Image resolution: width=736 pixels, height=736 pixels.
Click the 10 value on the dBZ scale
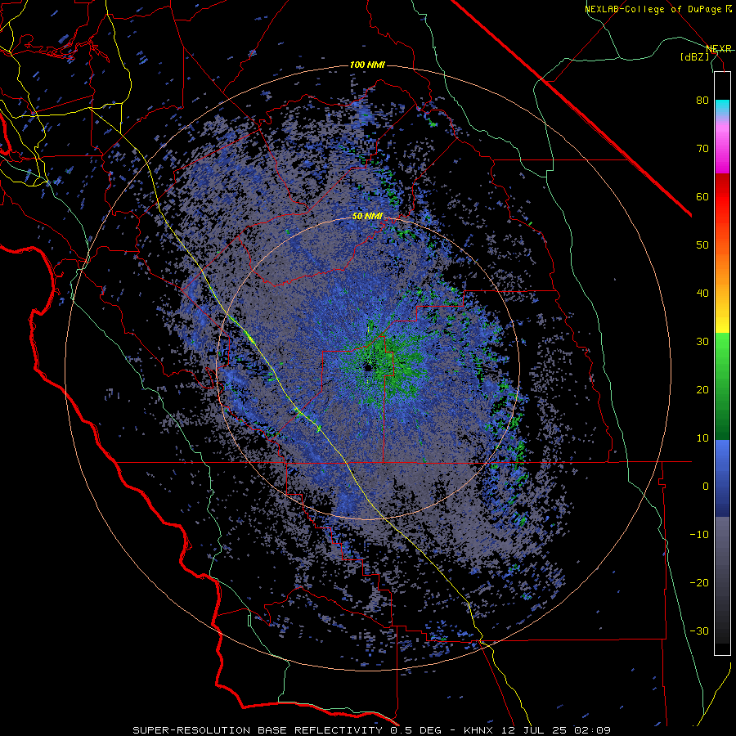pos(702,438)
